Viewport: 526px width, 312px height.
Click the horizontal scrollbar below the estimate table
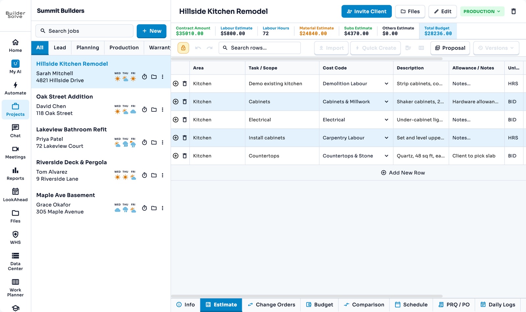pyautogui.click(x=307, y=296)
